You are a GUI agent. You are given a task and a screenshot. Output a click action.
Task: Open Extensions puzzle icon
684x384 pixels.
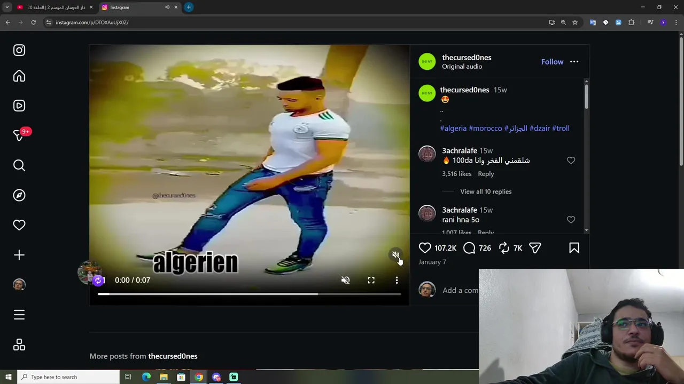632,22
